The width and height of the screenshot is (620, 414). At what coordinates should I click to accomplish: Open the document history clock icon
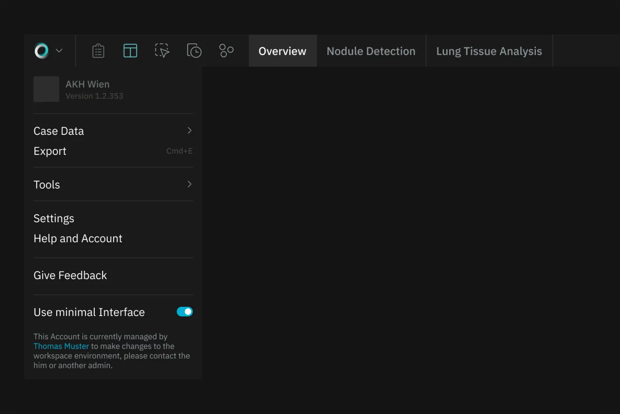[x=194, y=51]
